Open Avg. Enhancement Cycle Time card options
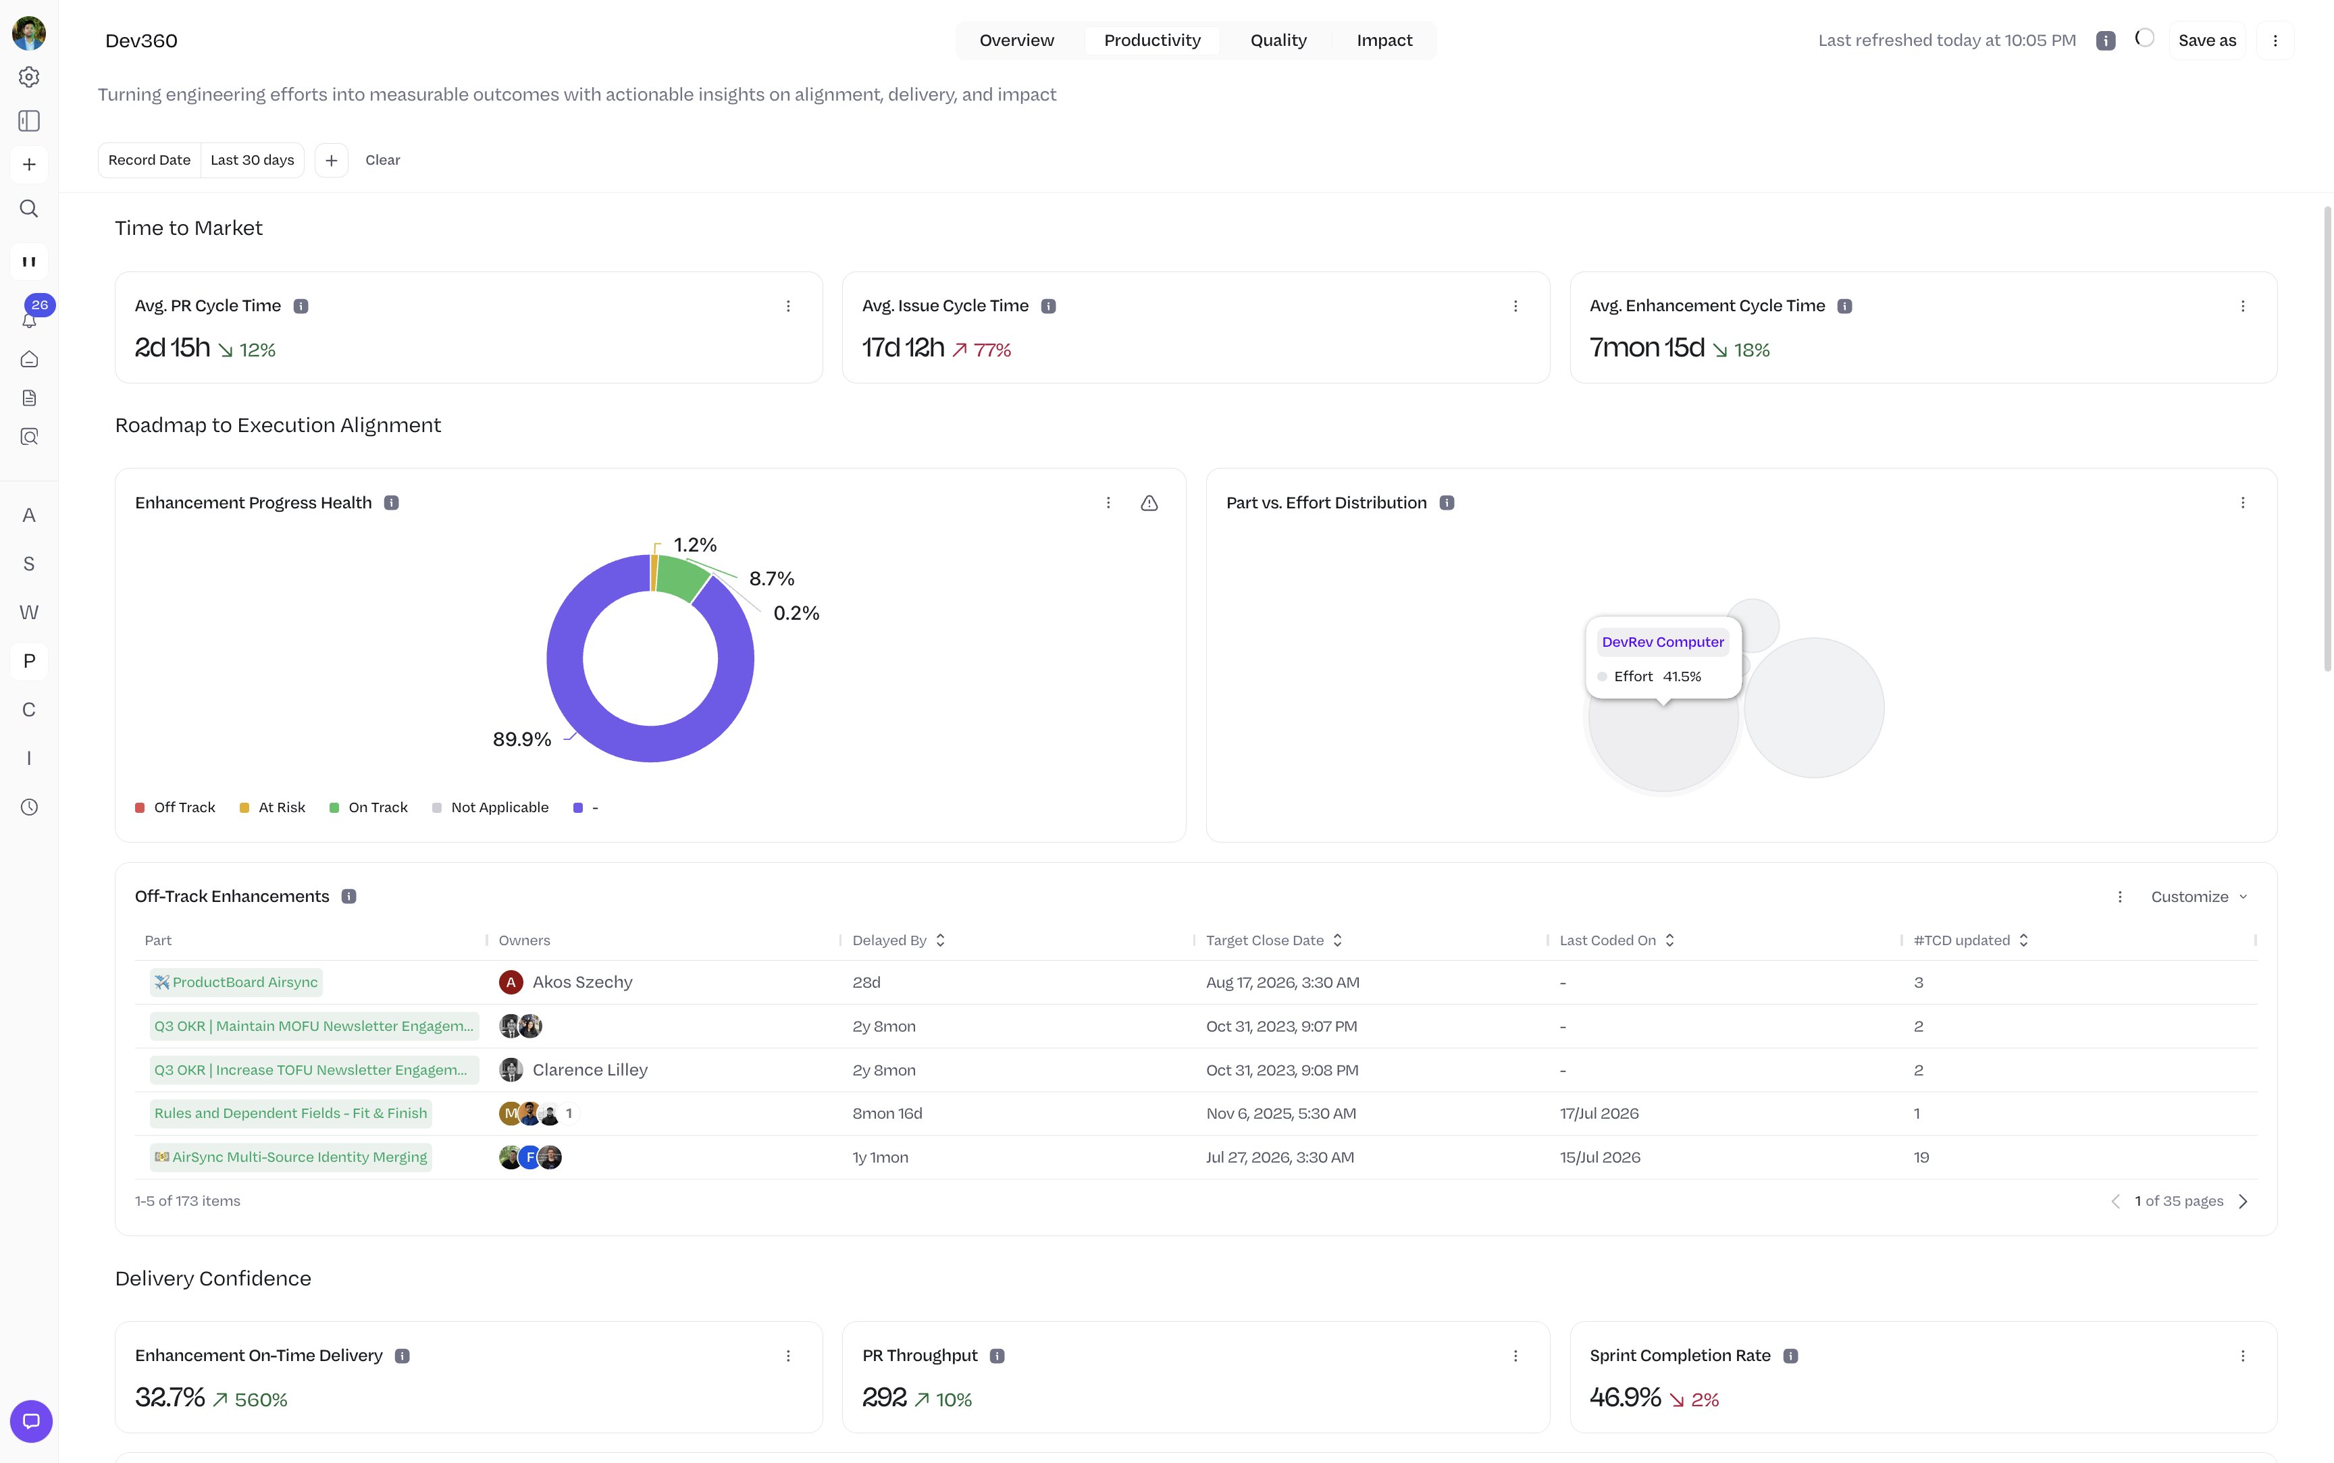This screenshot has width=2334, height=1463. 2243,306
